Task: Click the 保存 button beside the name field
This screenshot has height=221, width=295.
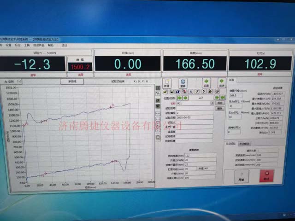Action: point(220,104)
